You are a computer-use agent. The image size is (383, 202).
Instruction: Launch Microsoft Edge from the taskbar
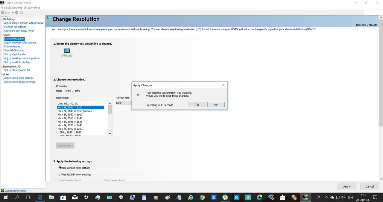click(40, 198)
